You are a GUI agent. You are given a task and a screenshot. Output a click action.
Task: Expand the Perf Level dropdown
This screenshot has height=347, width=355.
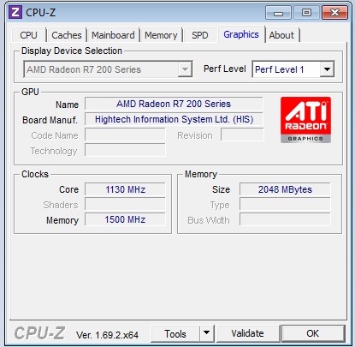tap(327, 69)
